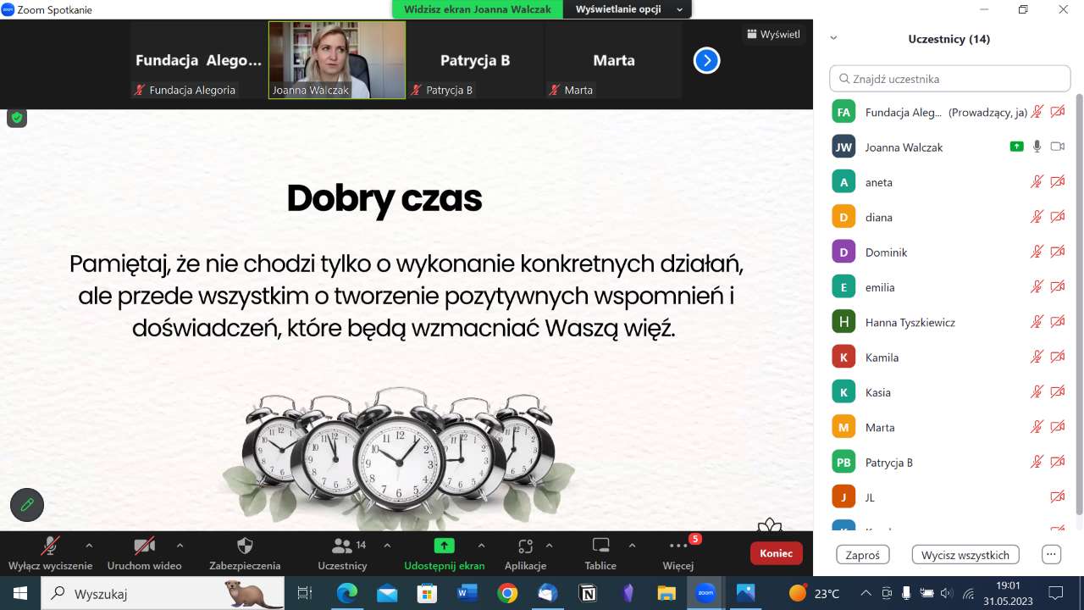Viewport: 1084px width, 610px height.
Task: Click the green pencil annotation icon
Action: [x=27, y=505]
